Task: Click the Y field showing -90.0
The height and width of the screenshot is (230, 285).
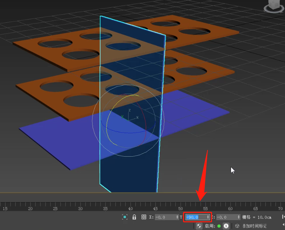Action: [x=196, y=217]
